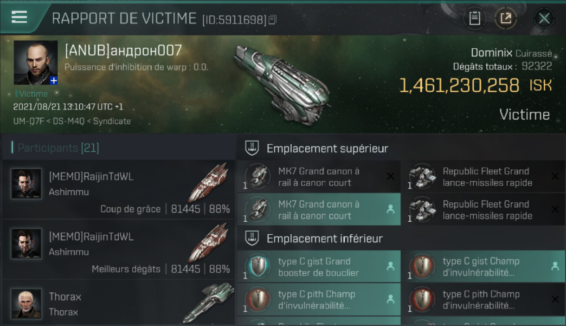View the victim character portrait
Image resolution: width=566 pixels, height=326 pixels.
(36, 63)
